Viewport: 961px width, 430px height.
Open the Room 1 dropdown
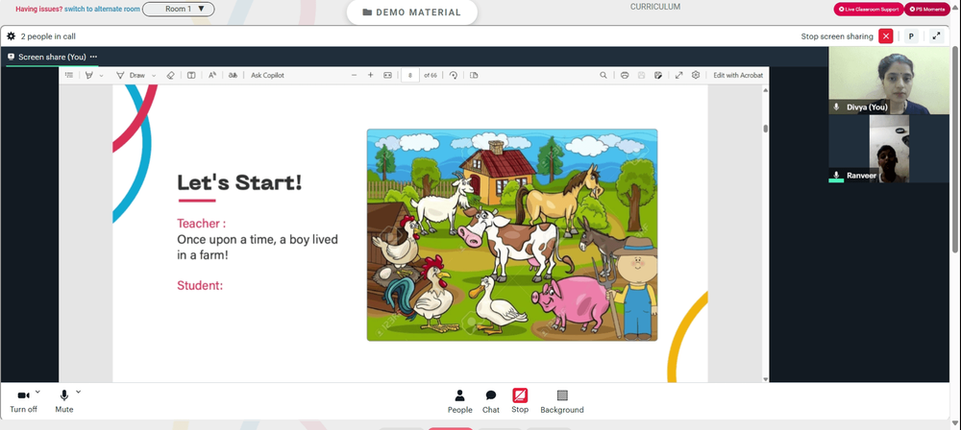pyautogui.click(x=179, y=10)
